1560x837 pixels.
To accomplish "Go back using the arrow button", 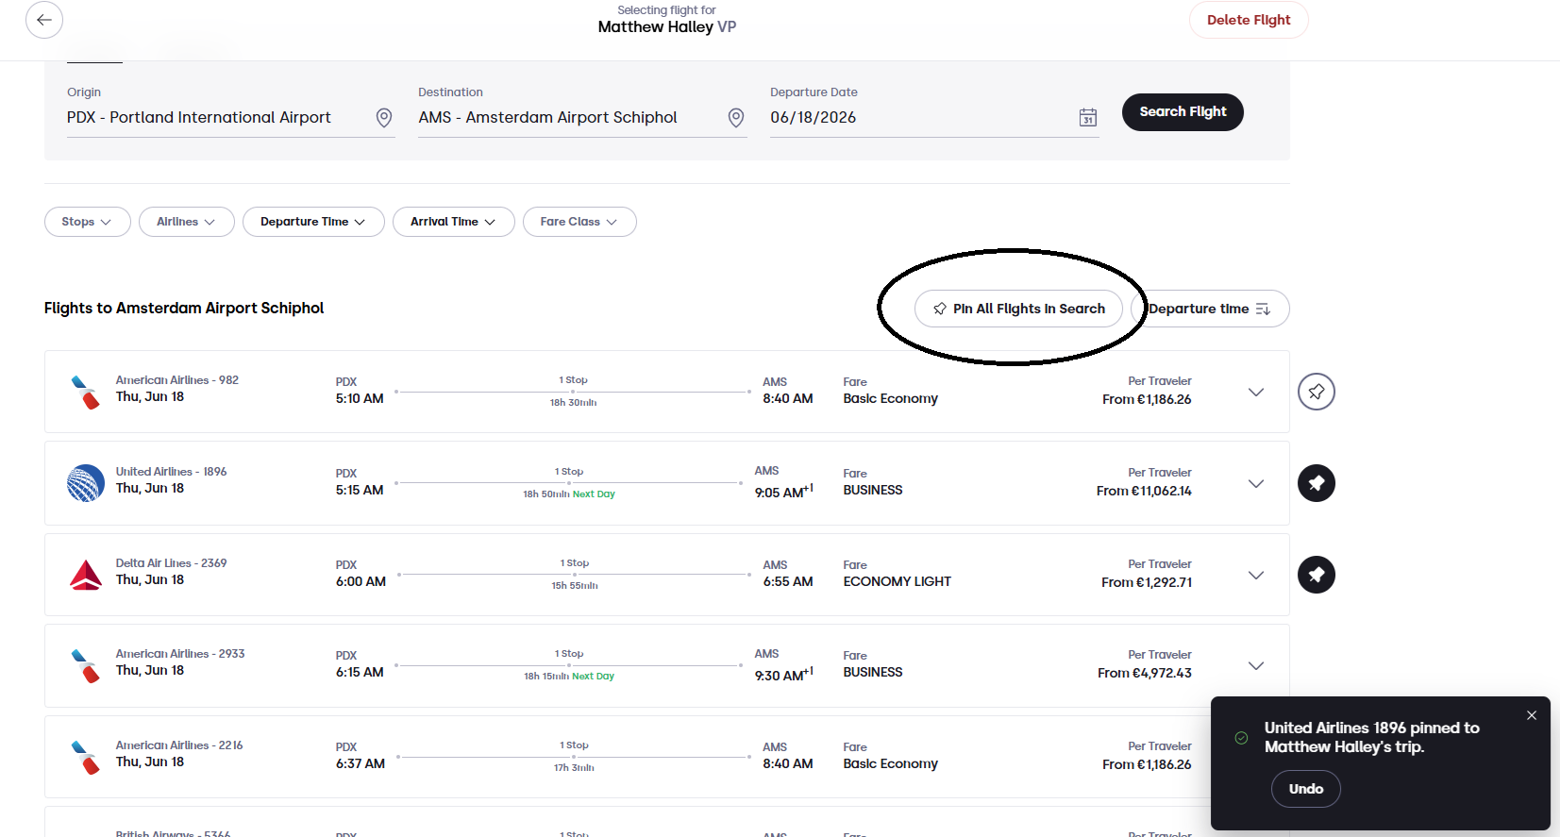I will click(44, 20).
